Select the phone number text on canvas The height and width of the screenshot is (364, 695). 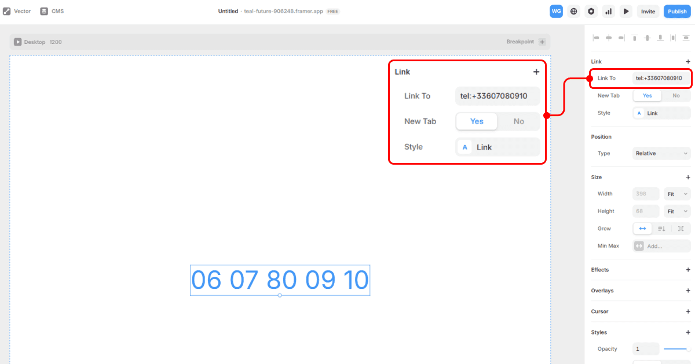click(280, 280)
